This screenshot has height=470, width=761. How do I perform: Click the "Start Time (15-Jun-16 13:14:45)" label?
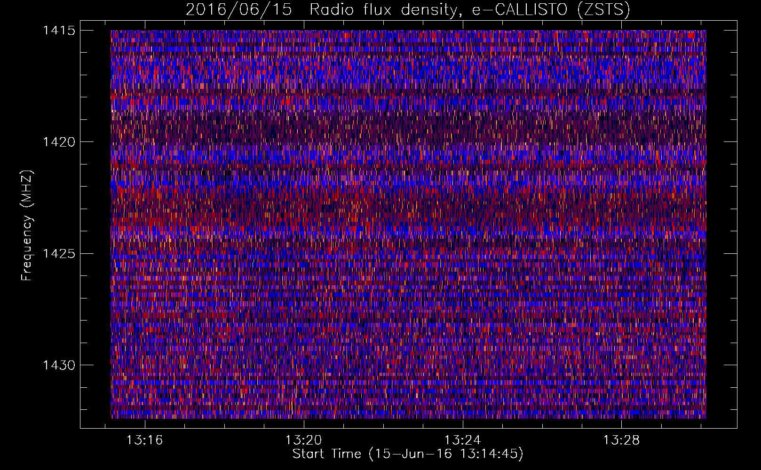408,454
